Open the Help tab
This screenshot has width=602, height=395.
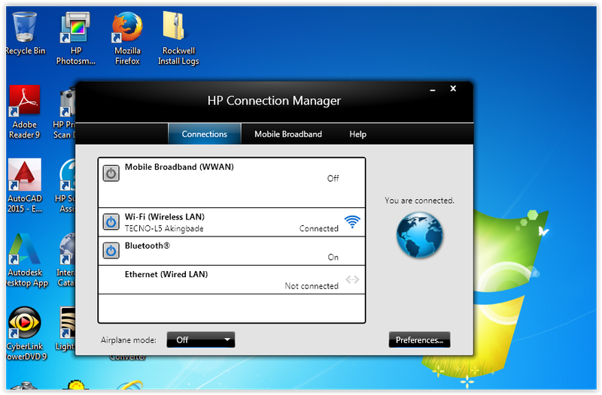pos(357,134)
